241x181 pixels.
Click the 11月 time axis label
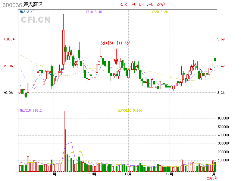coord(128,174)
